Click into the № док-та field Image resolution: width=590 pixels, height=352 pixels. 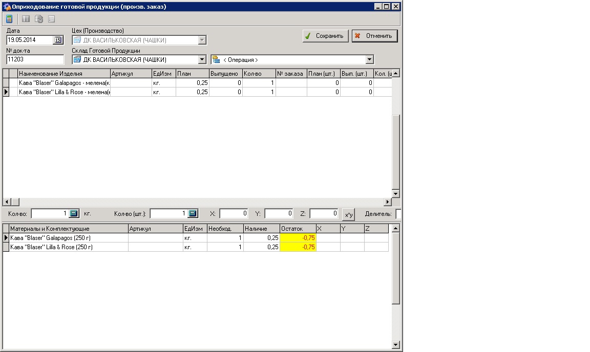tap(35, 59)
